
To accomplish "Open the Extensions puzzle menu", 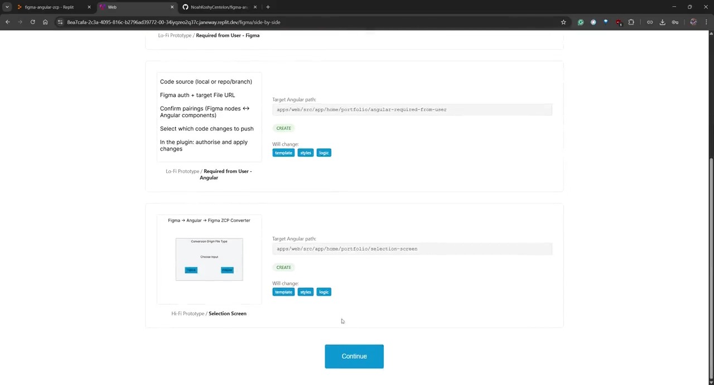I will (631, 22).
